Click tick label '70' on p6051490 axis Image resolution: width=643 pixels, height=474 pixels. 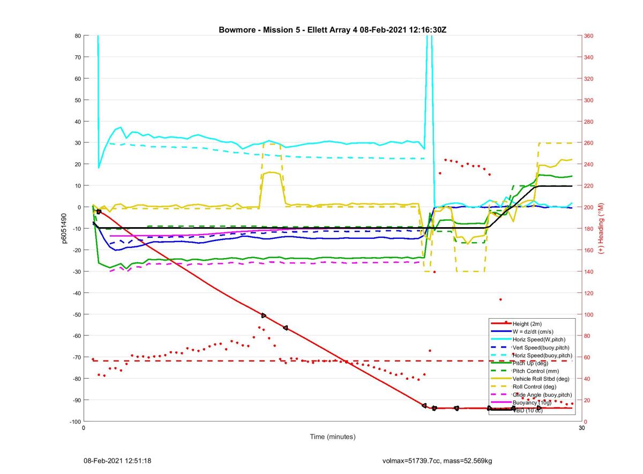pos(77,57)
